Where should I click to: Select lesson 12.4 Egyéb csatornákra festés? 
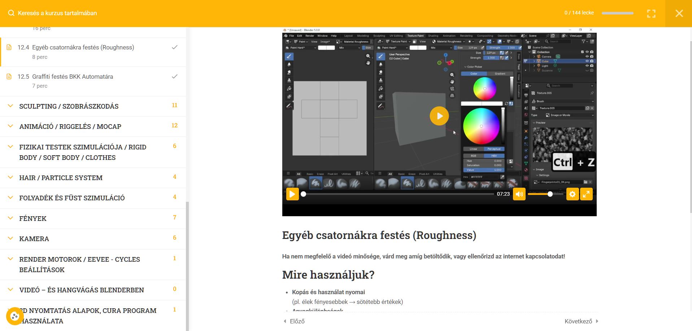[83, 47]
